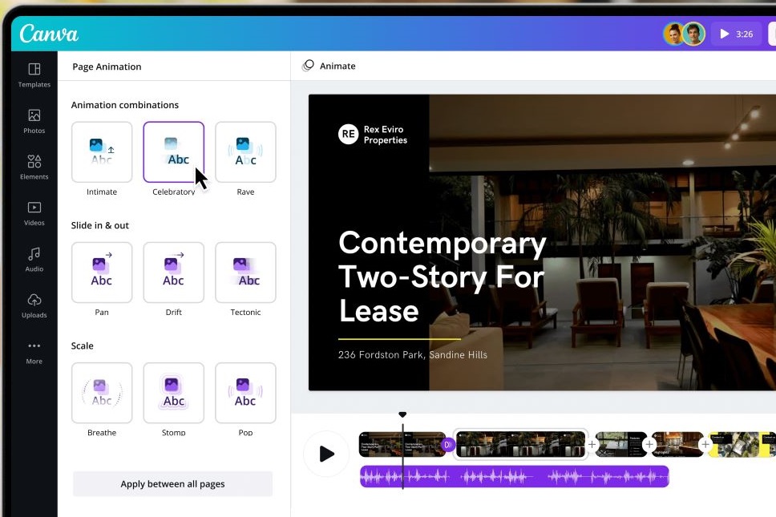776x517 pixels.
Task: Click the Canva logo
Action: tap(49, 34)
